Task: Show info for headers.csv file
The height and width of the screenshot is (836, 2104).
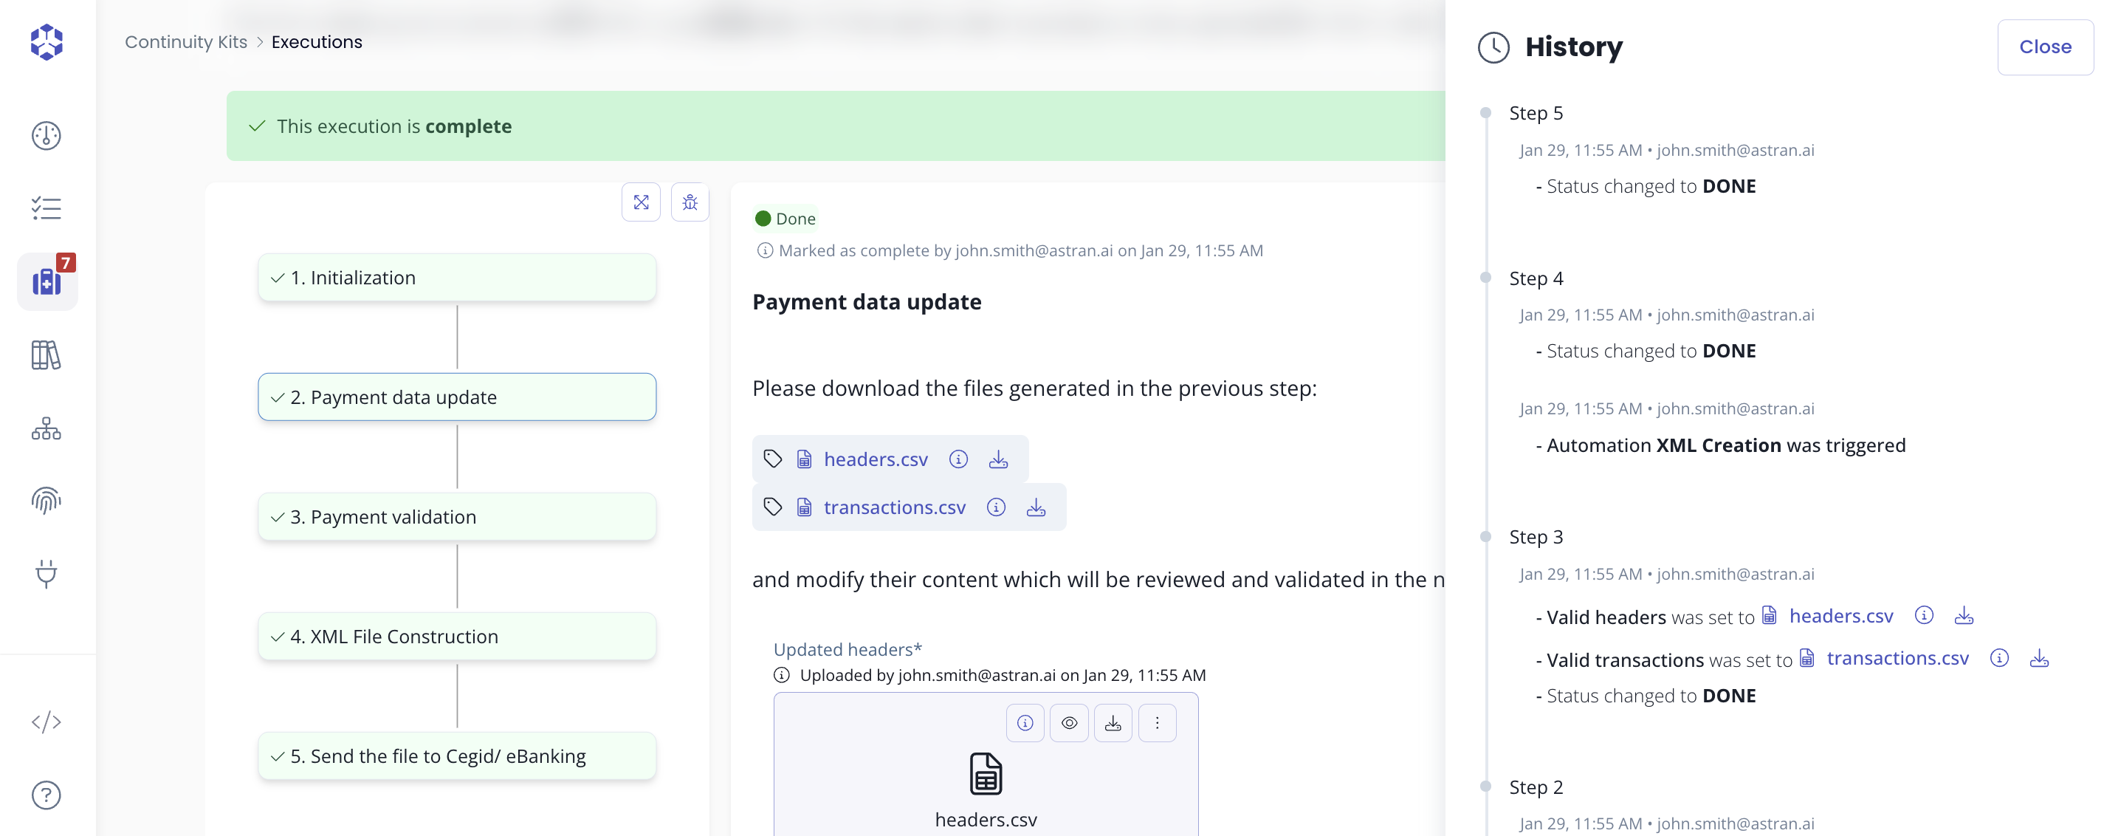Action: 958,459
